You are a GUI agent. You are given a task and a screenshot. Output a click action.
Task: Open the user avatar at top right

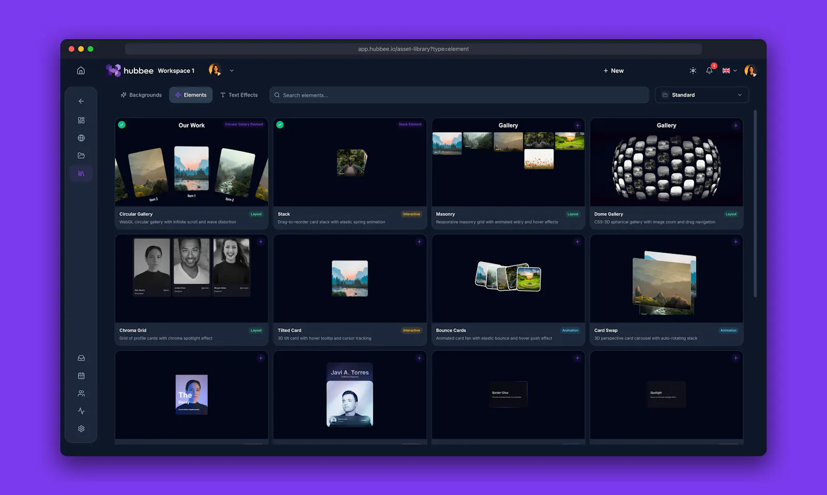tap(751, 71)
